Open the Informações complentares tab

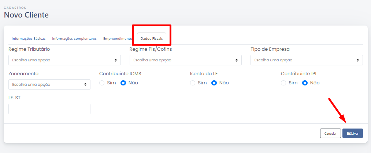74,39
